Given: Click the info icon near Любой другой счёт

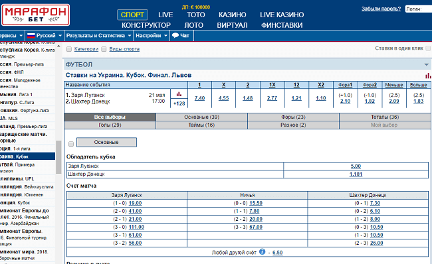Looking at the screenshot, I should tap(263, 252).
